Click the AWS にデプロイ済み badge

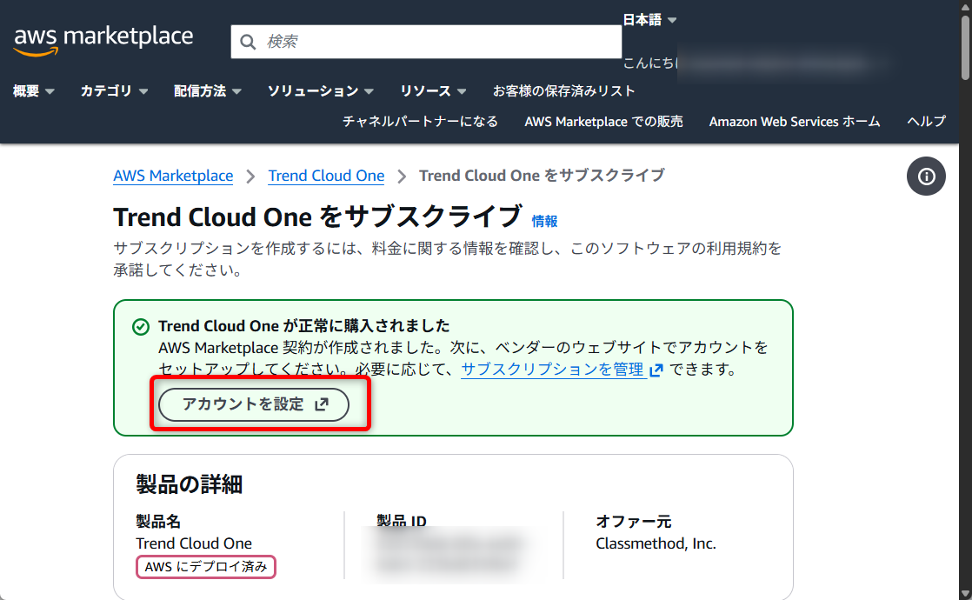(206, 567)
